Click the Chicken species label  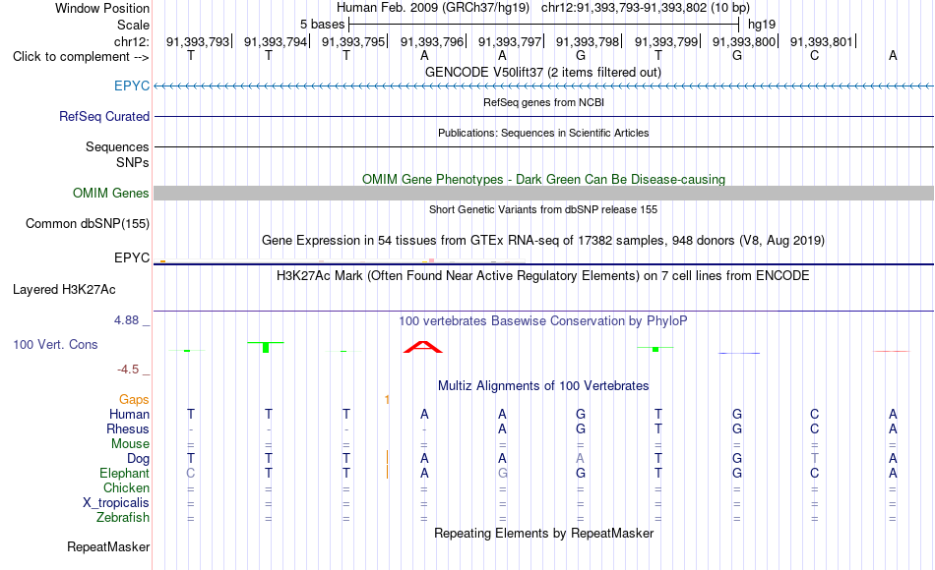(126, 487)
